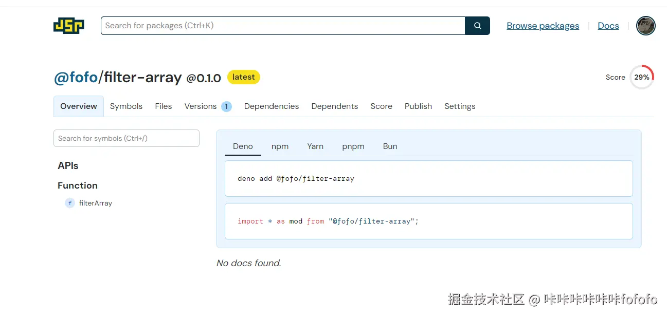Switch to the Files tab
This screenshot has height=316, width=667.
164,106
